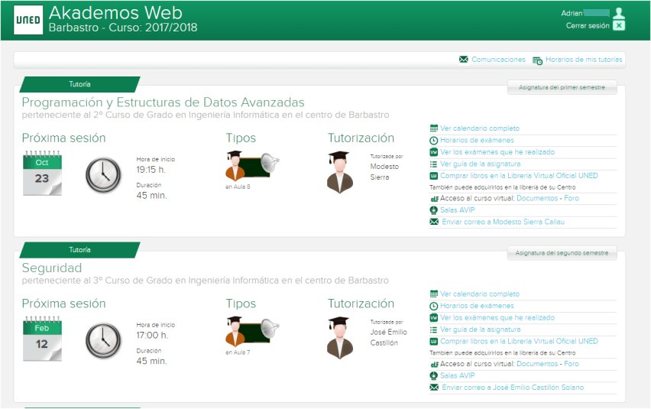Click the UNED logo in the header
651x409 pixels.
pos(28,20)
